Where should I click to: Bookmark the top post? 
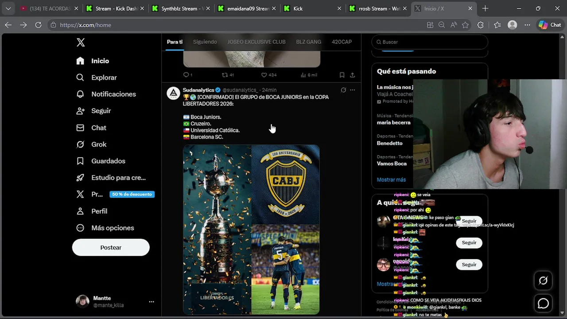coord(342,75)
